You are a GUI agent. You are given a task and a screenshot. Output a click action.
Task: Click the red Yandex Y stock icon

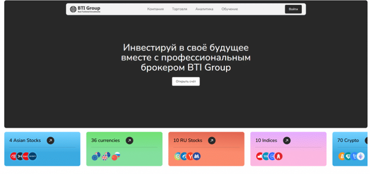[190, 157]
